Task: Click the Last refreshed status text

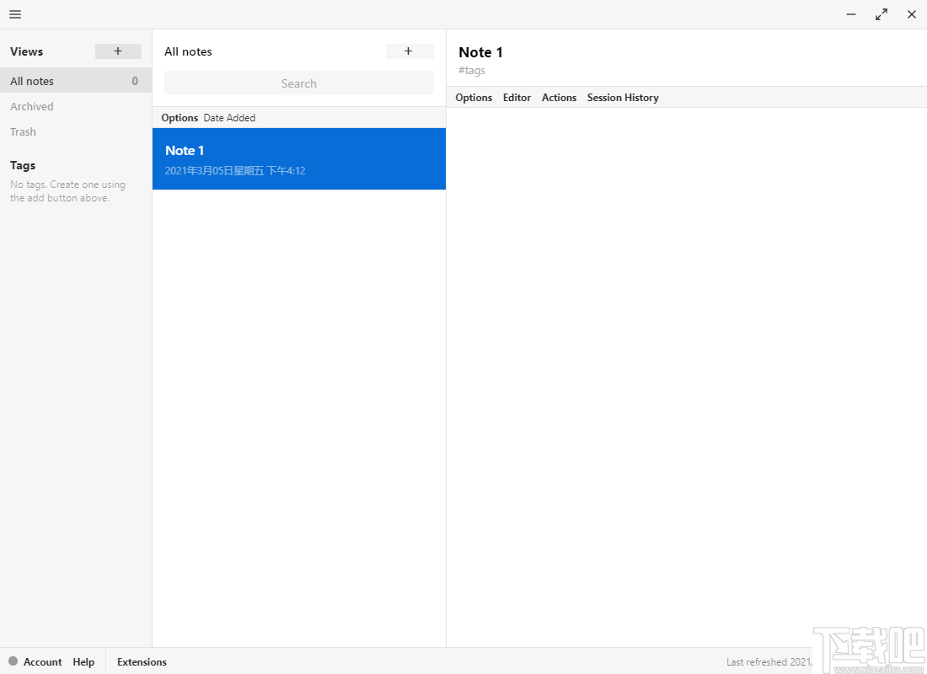Action: 769,661
